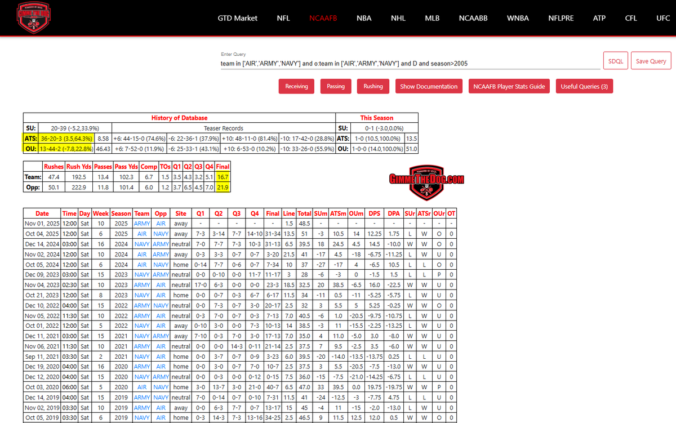Image resolution: width=676 pixels, height=423 pixels.
Task: Click the Gimme The Dog logo in header
Action: pos(34,18)
